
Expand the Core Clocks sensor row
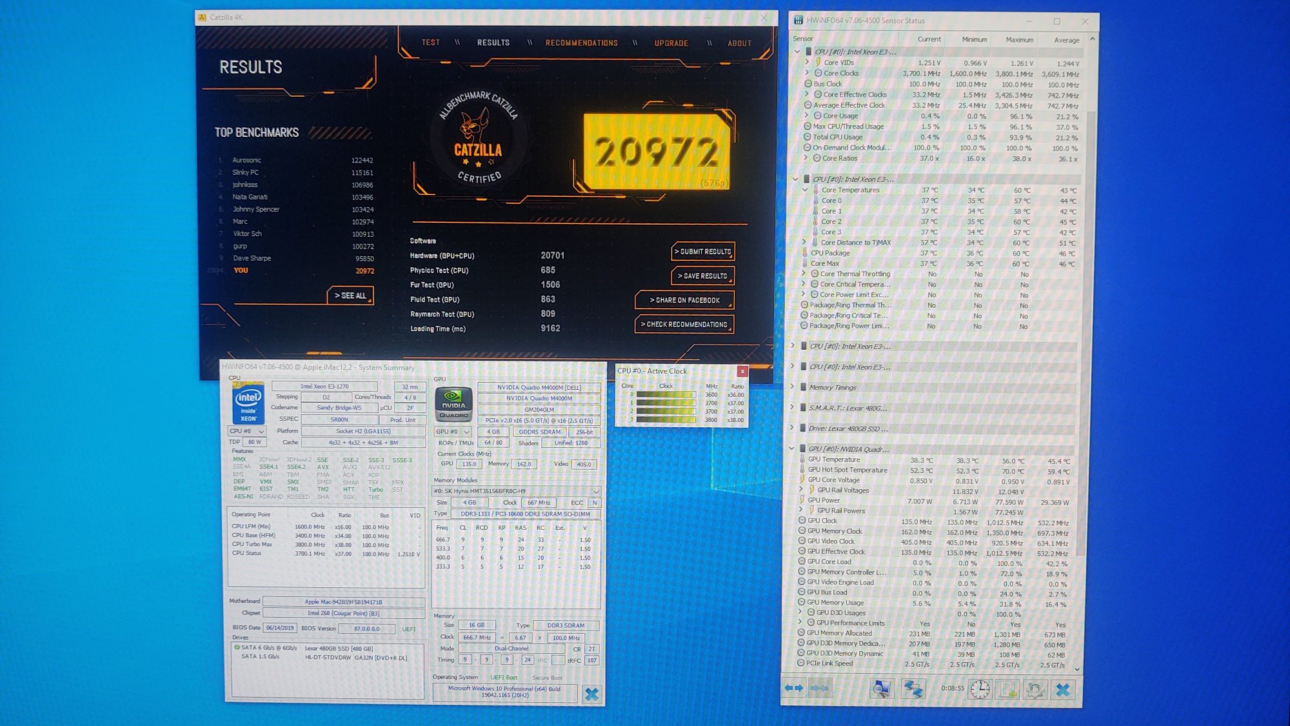point(807,73)
